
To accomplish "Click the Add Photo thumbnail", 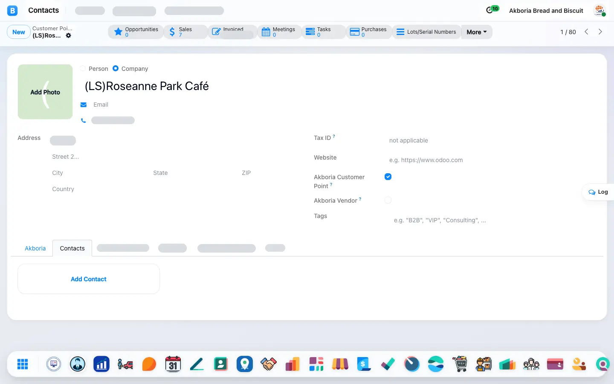I will click(45, 92).
